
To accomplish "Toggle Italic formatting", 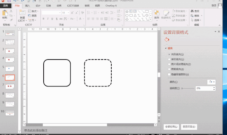I will click(x=48, y=19).
